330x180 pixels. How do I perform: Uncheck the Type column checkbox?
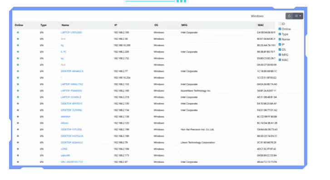pyautogui.click(x=280, y=34)
